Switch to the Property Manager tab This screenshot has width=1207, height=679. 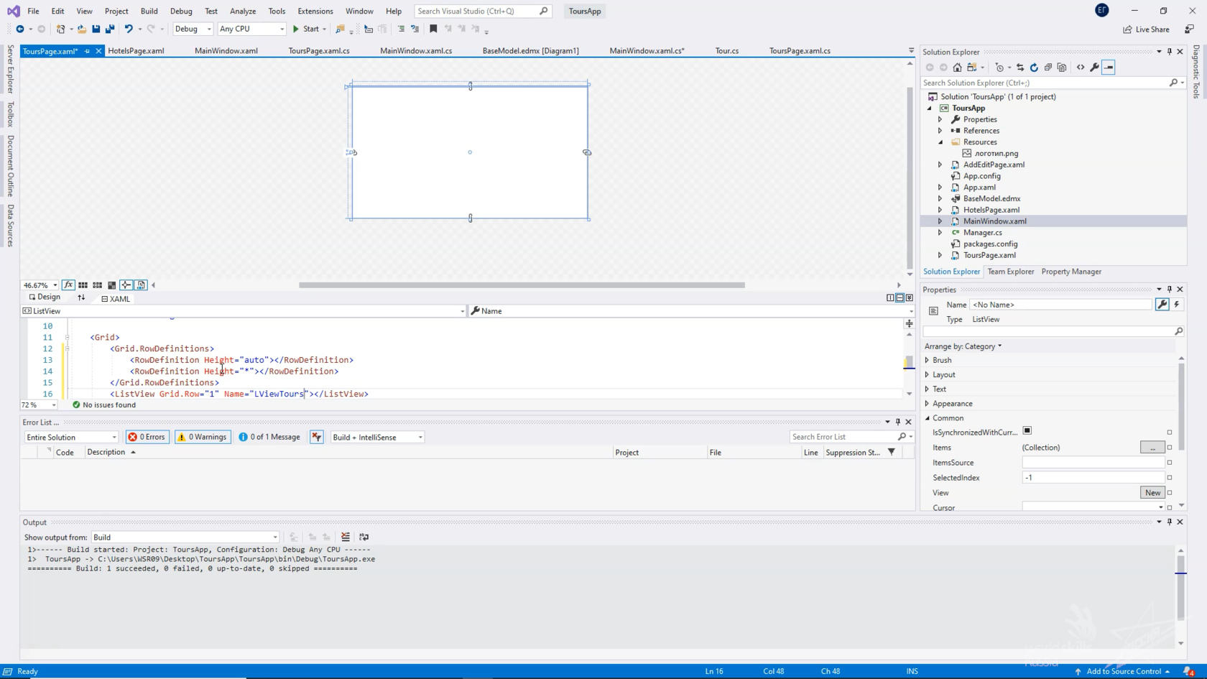[x=1071, y=272]
